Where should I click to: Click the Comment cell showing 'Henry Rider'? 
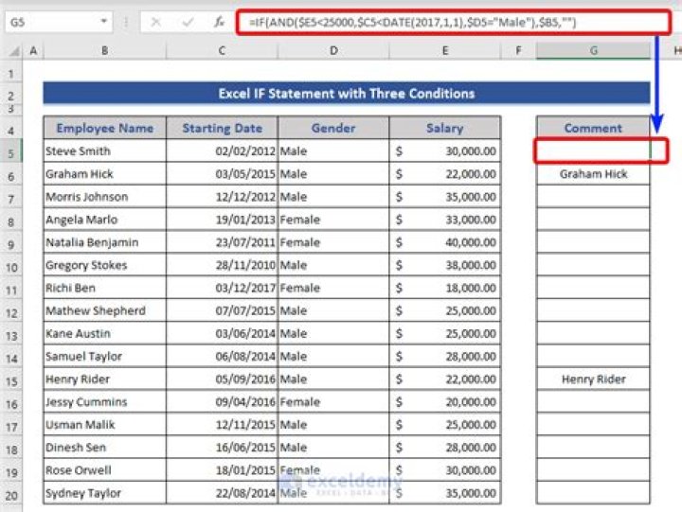pyautogui.click(x=593, y=379)
